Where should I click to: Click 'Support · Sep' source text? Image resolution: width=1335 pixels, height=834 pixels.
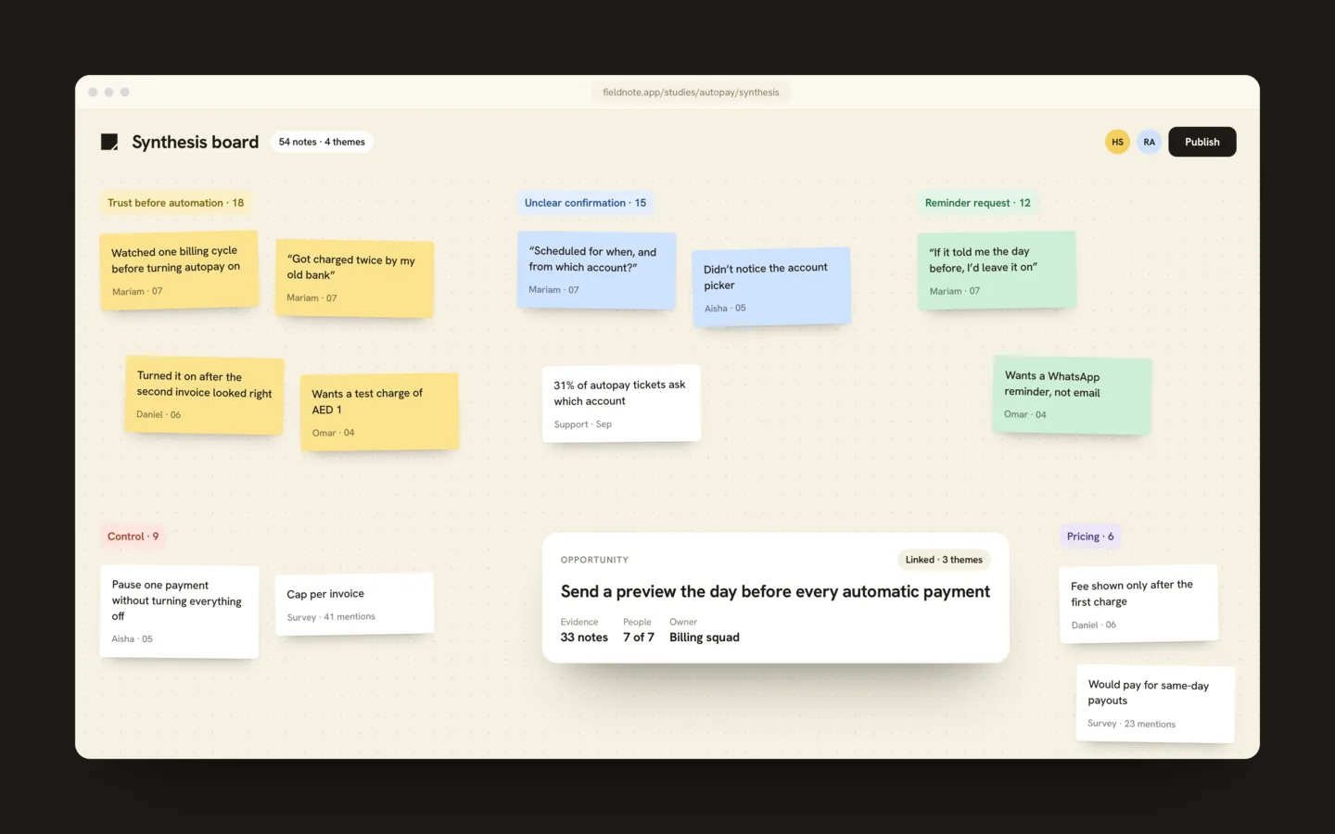click(x=582, y=424)
